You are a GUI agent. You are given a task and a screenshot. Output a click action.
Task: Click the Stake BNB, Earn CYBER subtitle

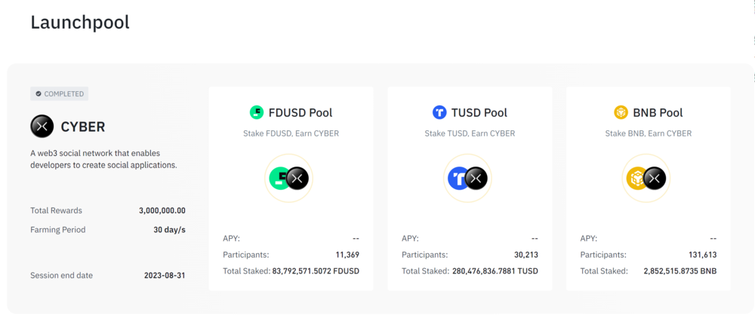[648, 133]
